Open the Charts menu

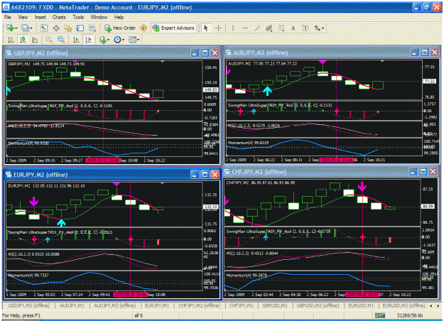pos(59,17)
